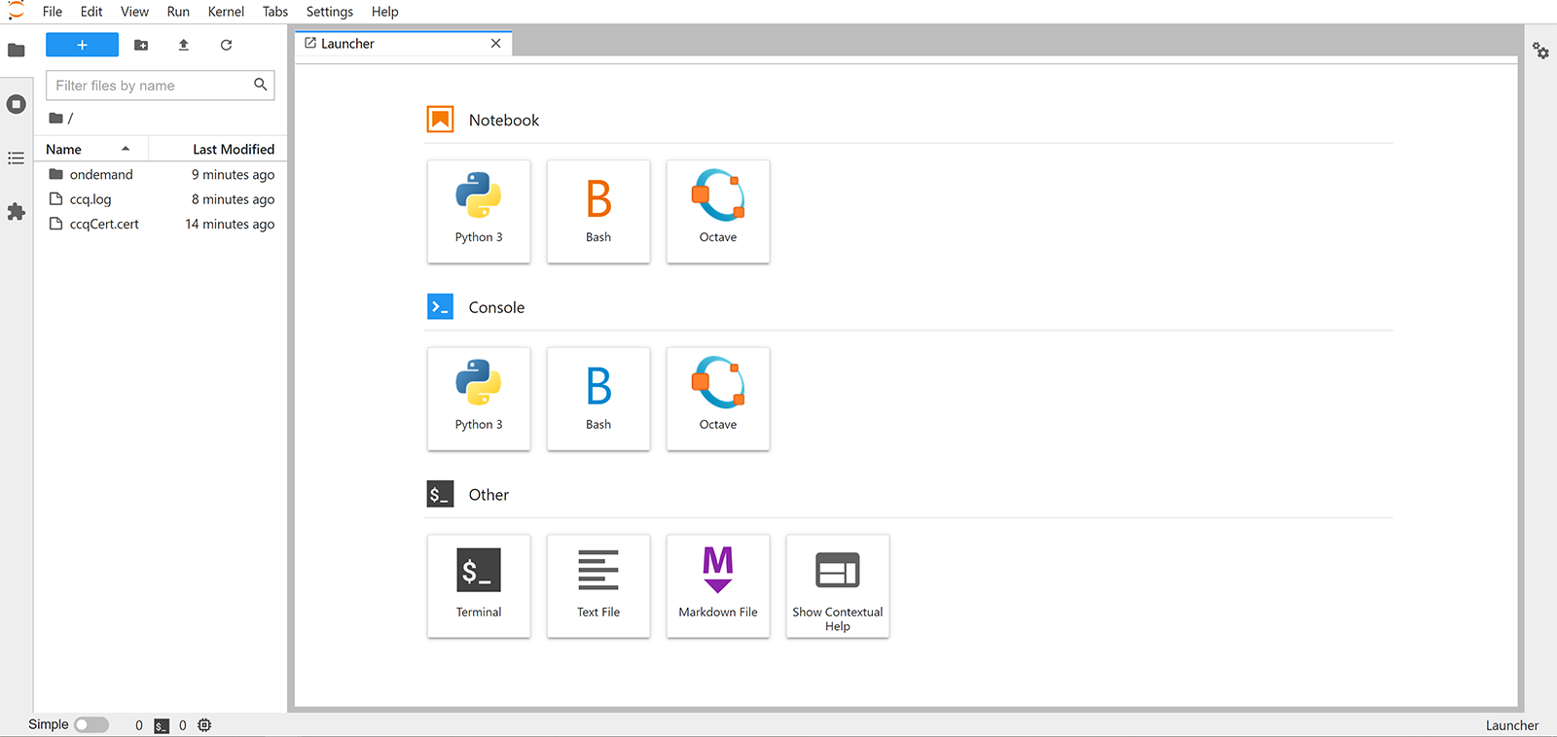Launch an Octave notebook
This screenshot has width=1557, height=737.
coord(718,211)
